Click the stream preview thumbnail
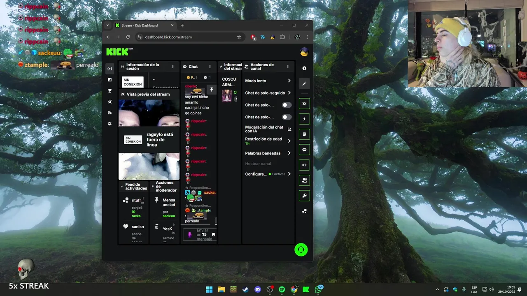The image size is (527, 296). pyautogui.click(x=149, y=139)
